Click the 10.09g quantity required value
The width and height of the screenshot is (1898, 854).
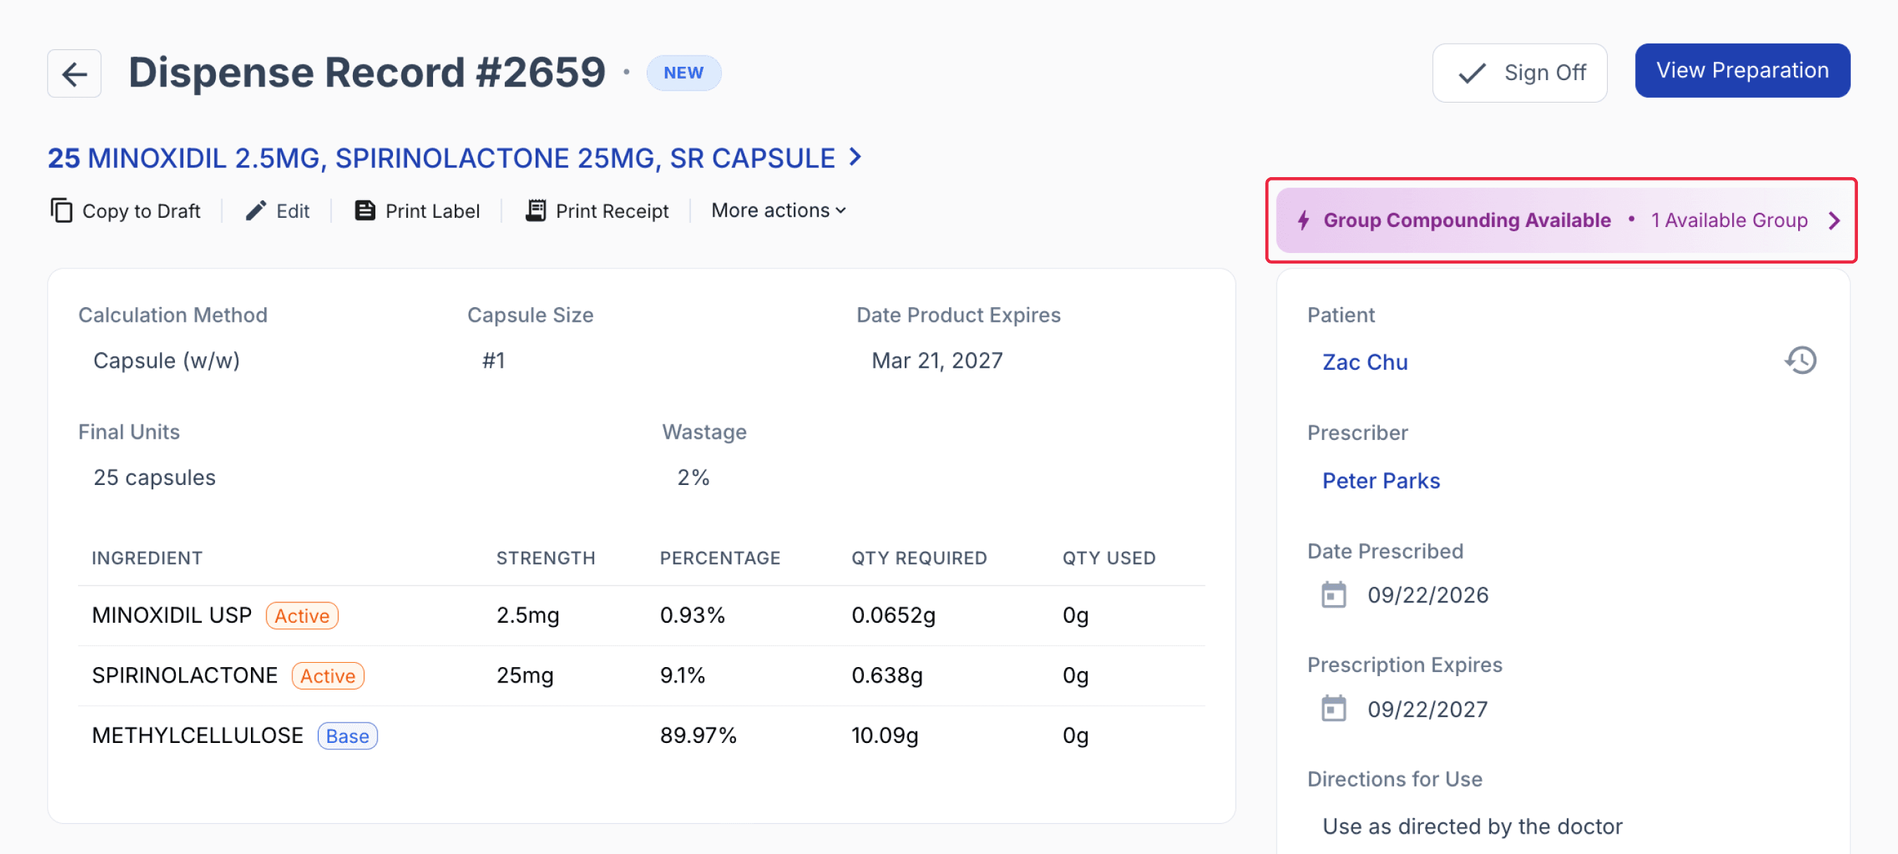coord(885,735)
